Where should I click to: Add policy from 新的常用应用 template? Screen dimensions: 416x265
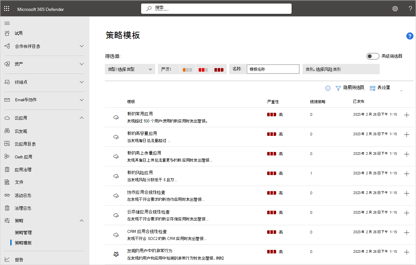[x=406, y=115]
